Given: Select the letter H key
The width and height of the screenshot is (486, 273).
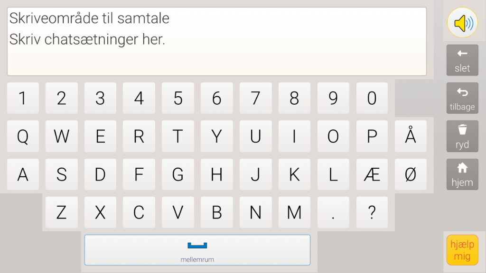Looking at the screenshot, I should (x=216, y=174).
